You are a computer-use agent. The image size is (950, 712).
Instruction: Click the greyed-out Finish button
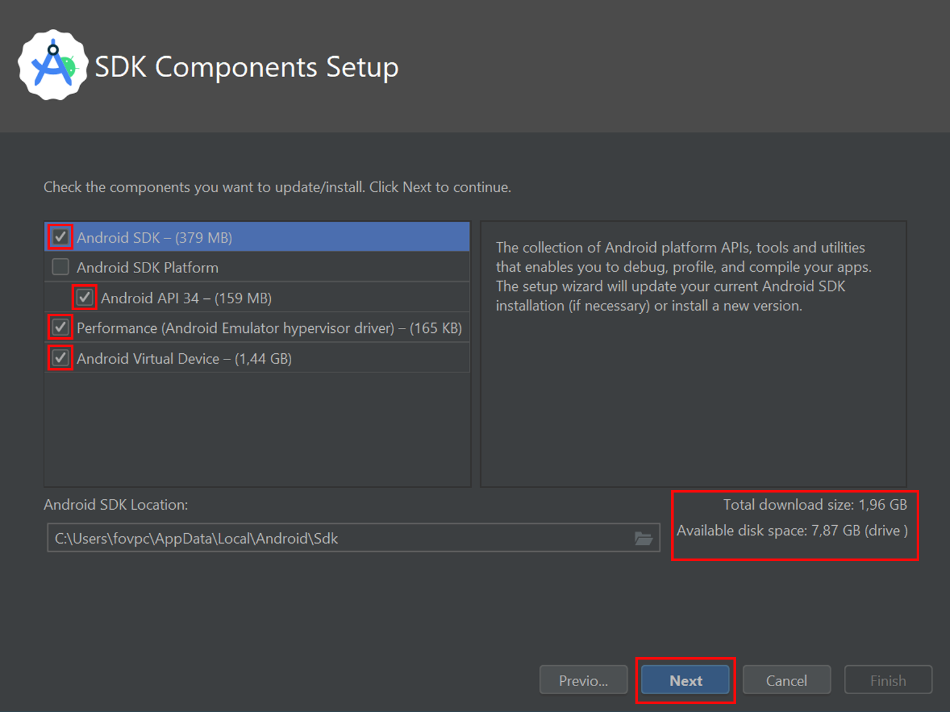(888, 680)
